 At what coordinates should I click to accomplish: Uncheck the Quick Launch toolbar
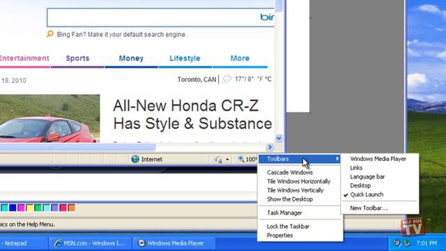[x=367, y=195]
